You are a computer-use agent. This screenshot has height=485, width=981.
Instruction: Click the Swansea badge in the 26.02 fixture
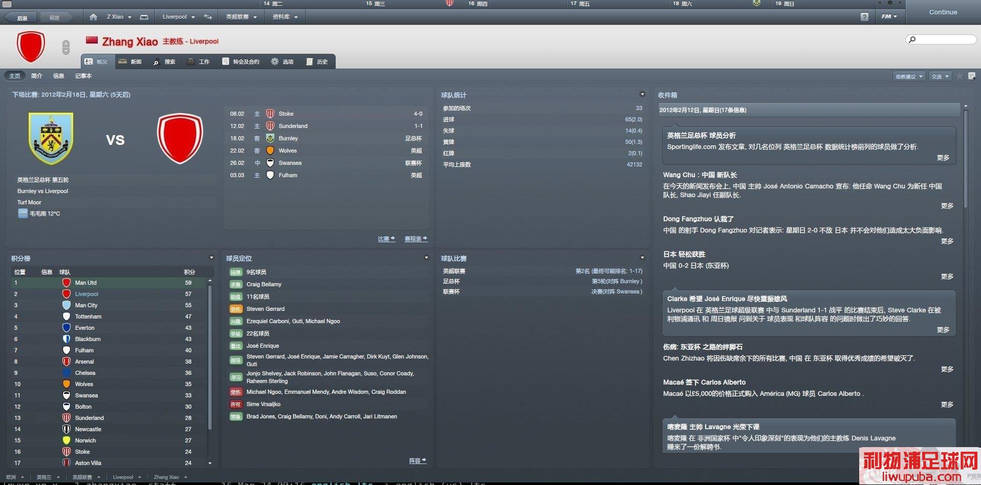click(270, 163)
